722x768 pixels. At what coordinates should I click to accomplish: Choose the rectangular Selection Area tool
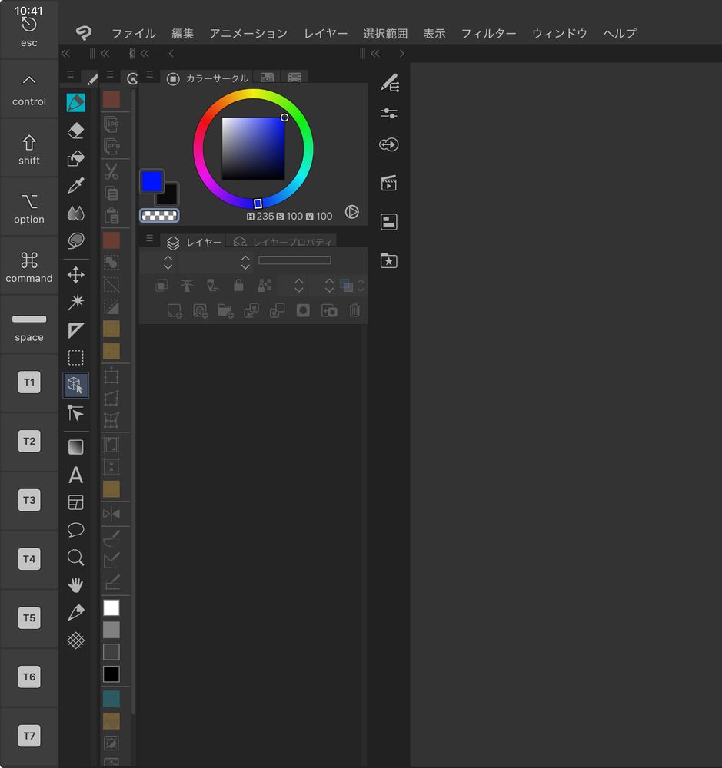pyautogui.click(x=75, y=358)
